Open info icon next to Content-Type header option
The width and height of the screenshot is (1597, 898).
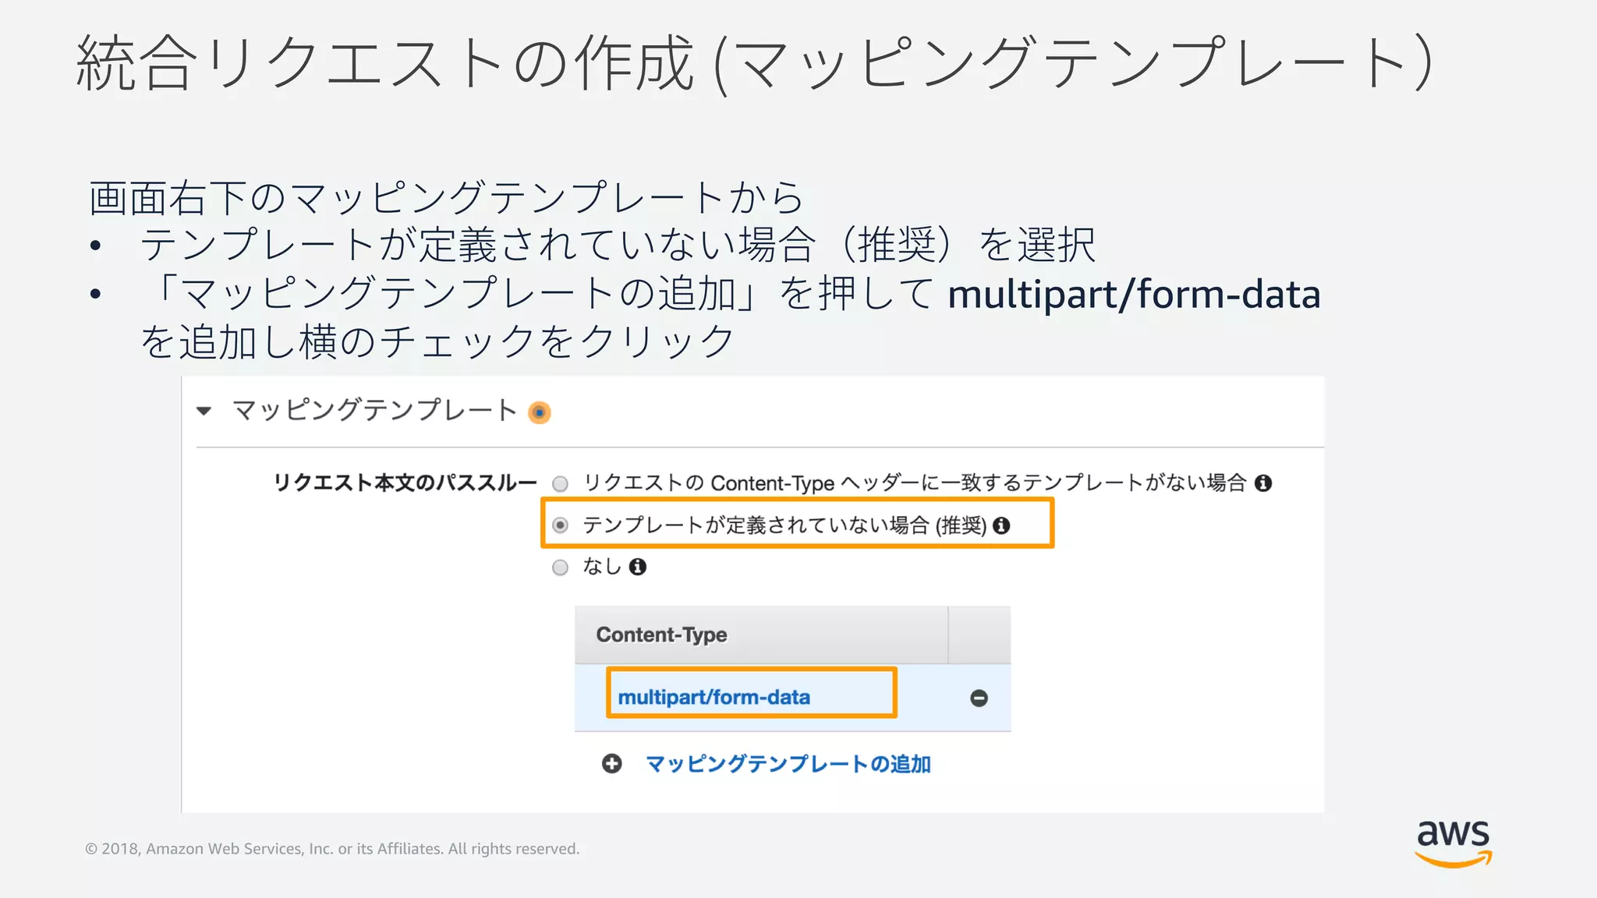(1263, 483)
